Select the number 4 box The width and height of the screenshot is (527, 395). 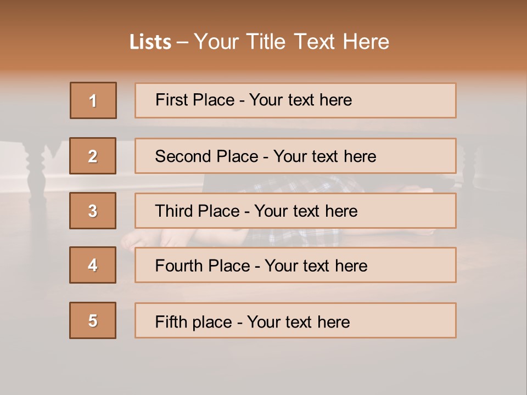point(93,265)
